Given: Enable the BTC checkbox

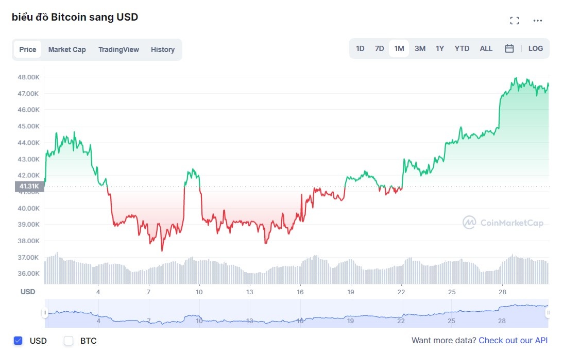Looking at the screenshot, I should (68, 341).
